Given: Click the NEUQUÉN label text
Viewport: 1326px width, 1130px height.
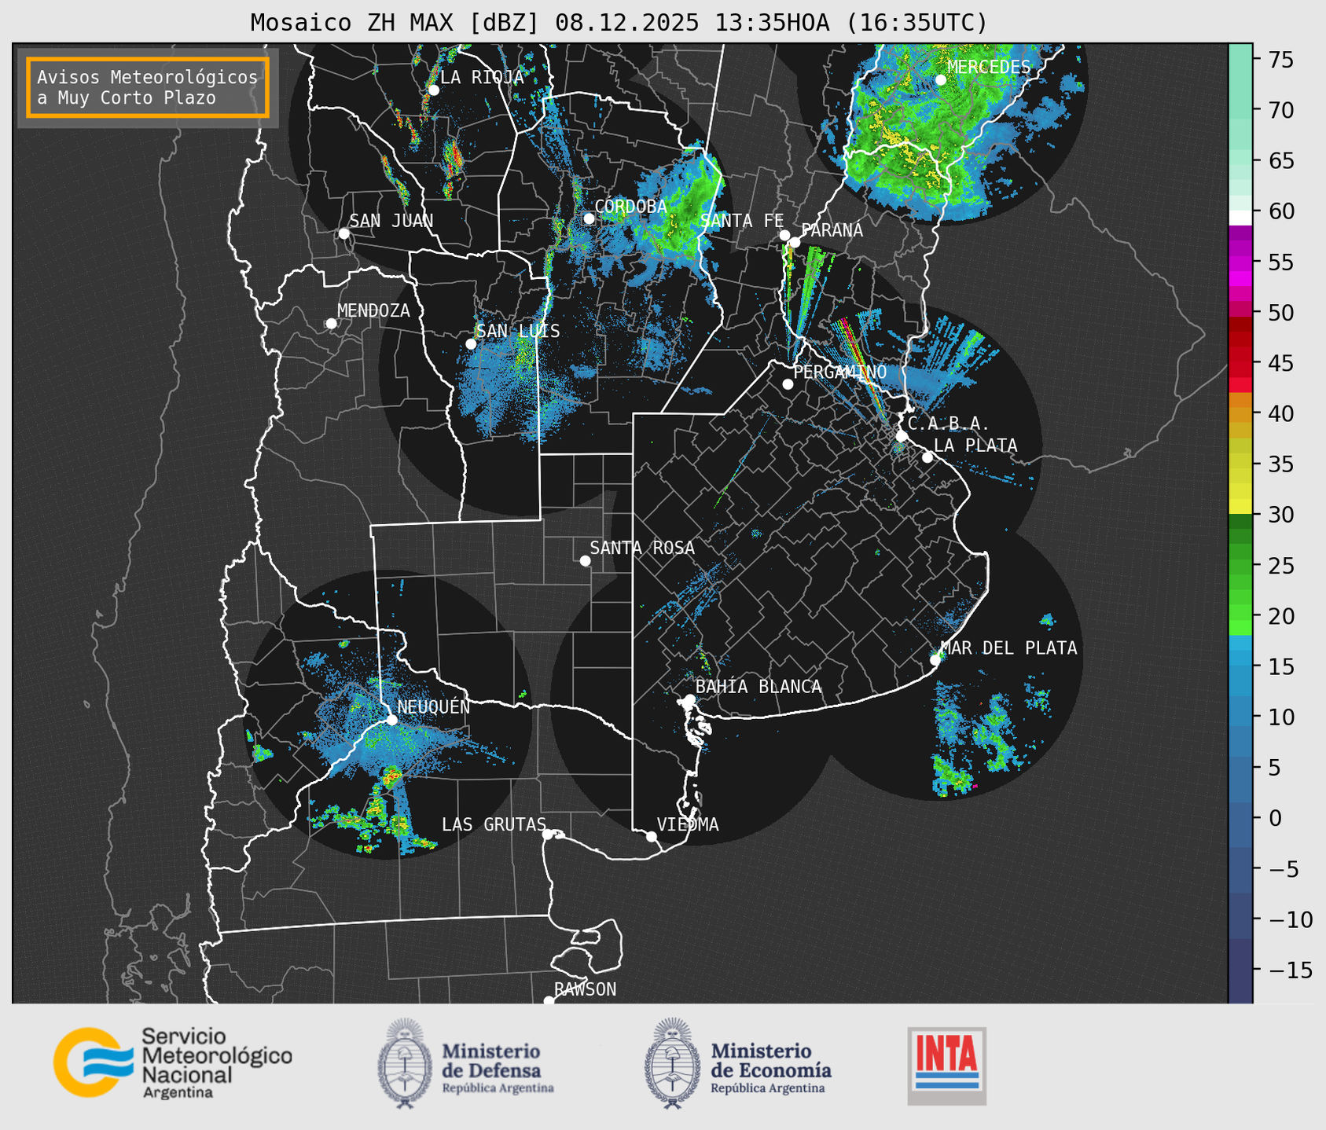Looking at the screenshot, I should click(x=434, y=707).
